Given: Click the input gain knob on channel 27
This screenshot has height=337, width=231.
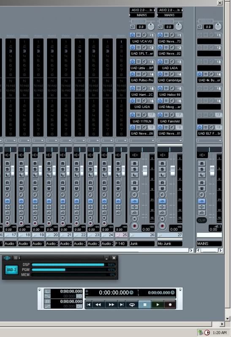Looking at the screenshot, I should pos(179,27).
